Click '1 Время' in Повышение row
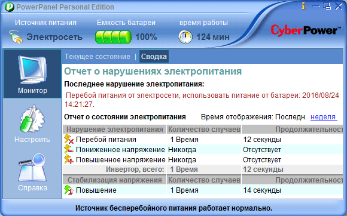 pos(184,190)
